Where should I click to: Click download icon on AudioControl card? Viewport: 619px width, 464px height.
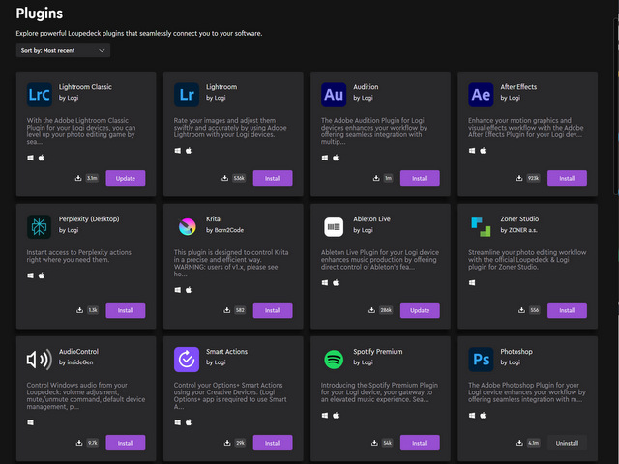tap(79, 443)
